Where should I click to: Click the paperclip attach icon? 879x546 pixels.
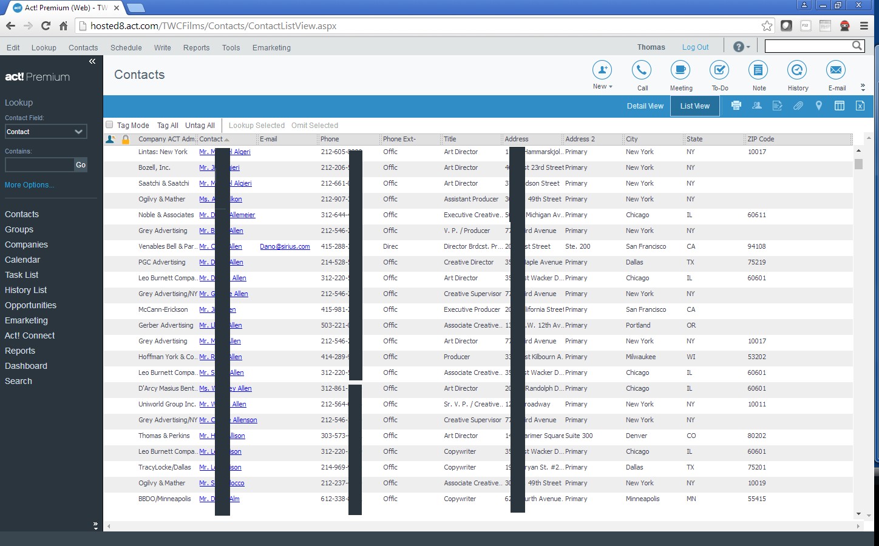[x=798, y=106]
